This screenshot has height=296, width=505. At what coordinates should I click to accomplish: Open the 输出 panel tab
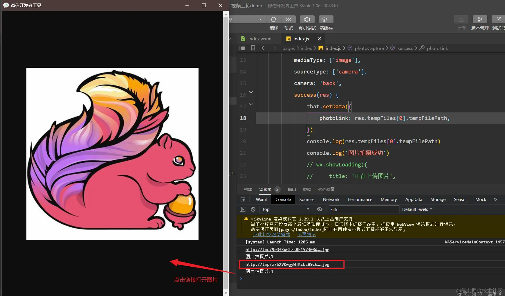coord(292,189)
